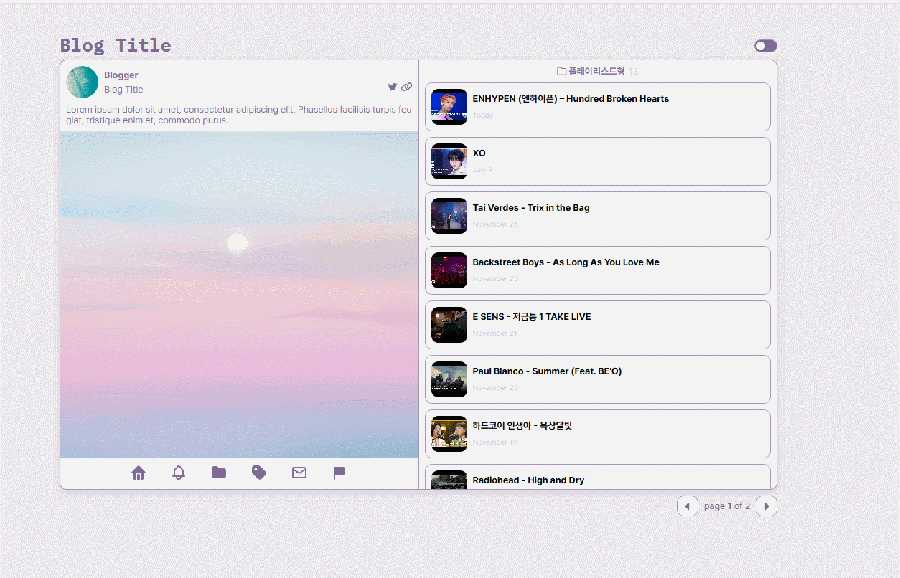Click the chain link icon in profile

pos(406,87)
